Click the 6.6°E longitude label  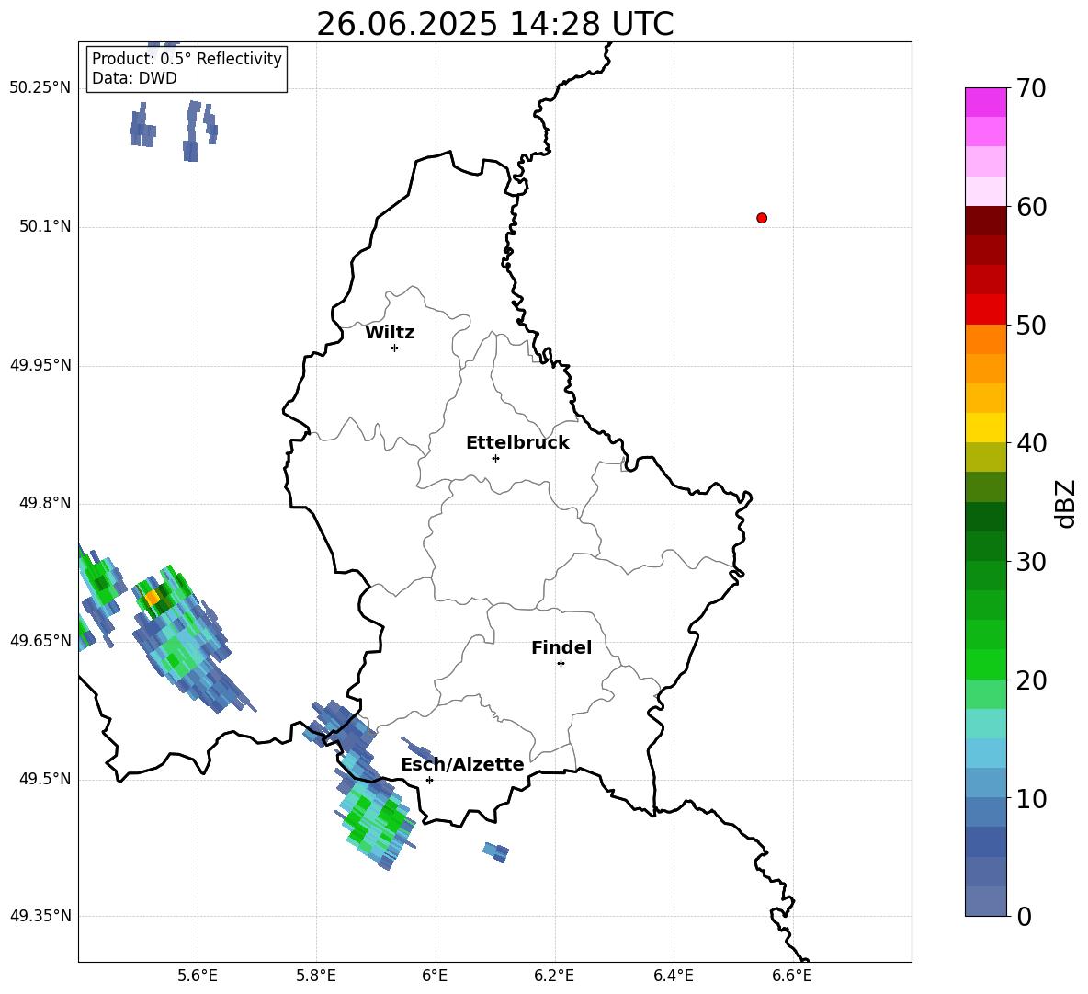(x=792, y=976)
